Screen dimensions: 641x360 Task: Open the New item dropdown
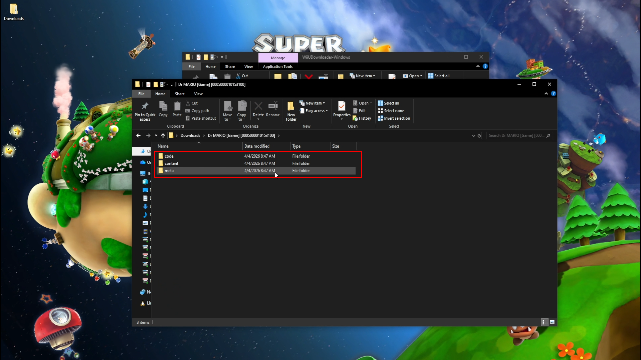pyautogui.click(x=312, y=103)
